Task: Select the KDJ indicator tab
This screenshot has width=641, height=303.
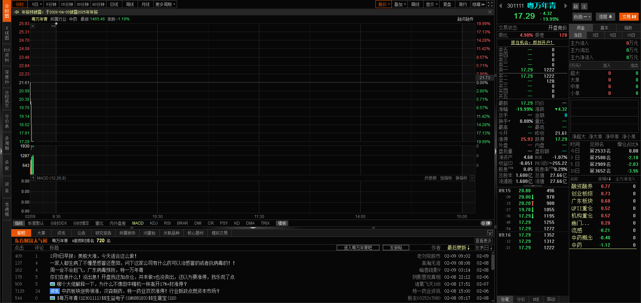Action: tap(154, 223)
